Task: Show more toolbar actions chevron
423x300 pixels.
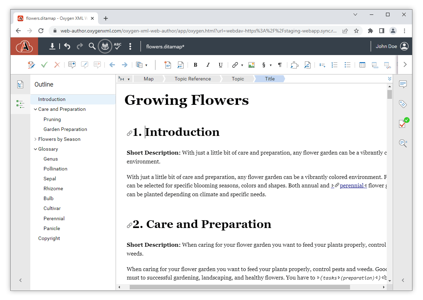Action: point(405,65)
